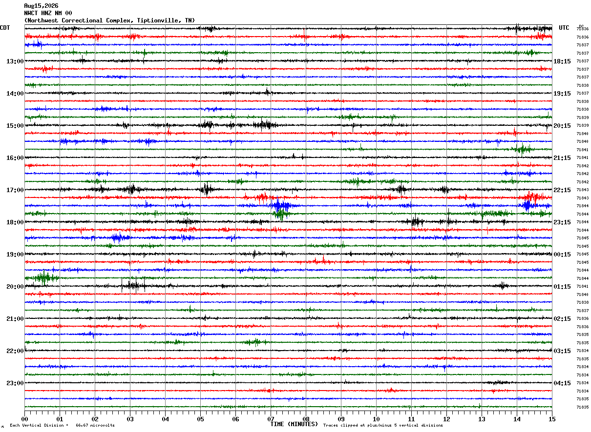Click minute 02 tick label on the bottom time axis

[x=95, y=419]
